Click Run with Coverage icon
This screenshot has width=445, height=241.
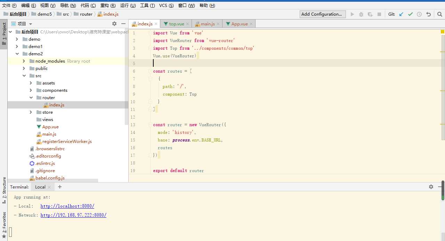pyautogui.click(x=370, y=14)
